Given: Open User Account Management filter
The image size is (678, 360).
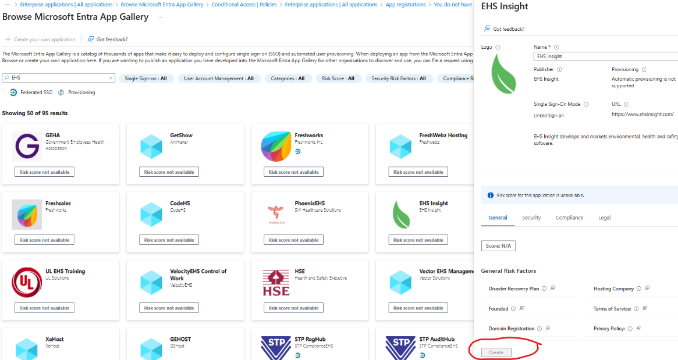Looking at the screenshot, I should (x=219, y=79).
